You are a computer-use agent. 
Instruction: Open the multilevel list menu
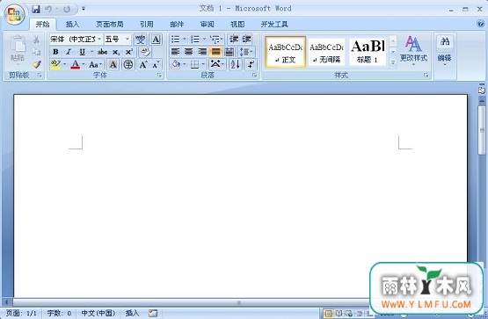click(216, 40)
